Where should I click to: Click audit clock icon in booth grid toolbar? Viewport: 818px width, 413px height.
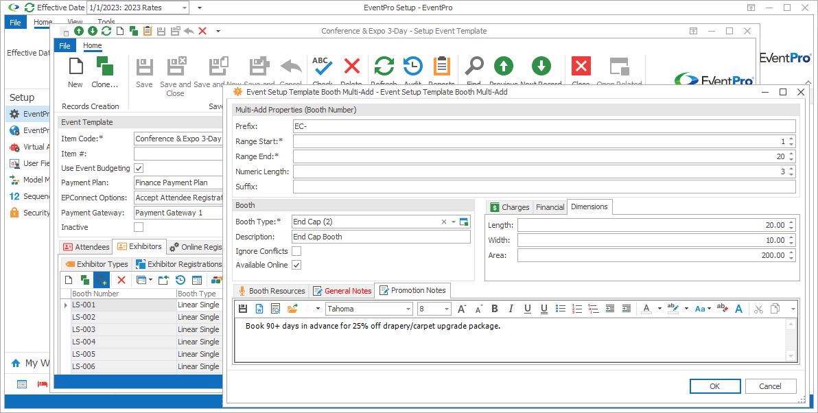pyautogui.click(x=180, y=280)
